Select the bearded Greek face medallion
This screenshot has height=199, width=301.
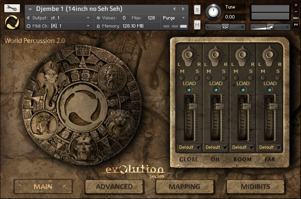pyautogui.click(x=112, y=78)
